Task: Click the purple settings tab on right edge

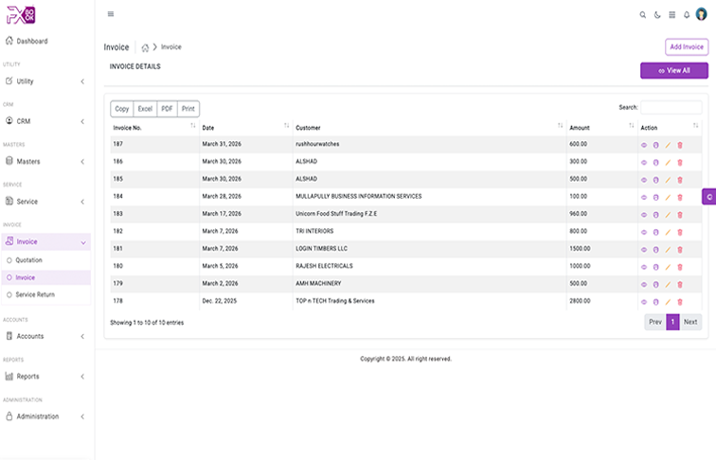Action: pos(708,196)
